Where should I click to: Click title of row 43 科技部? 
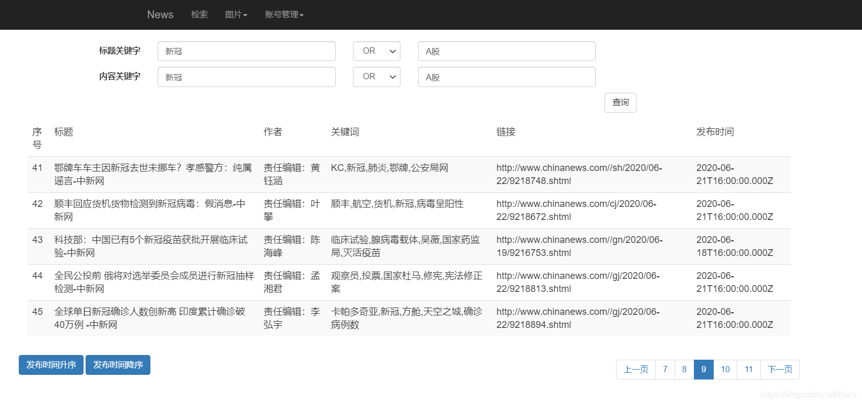tap(151, 247)
